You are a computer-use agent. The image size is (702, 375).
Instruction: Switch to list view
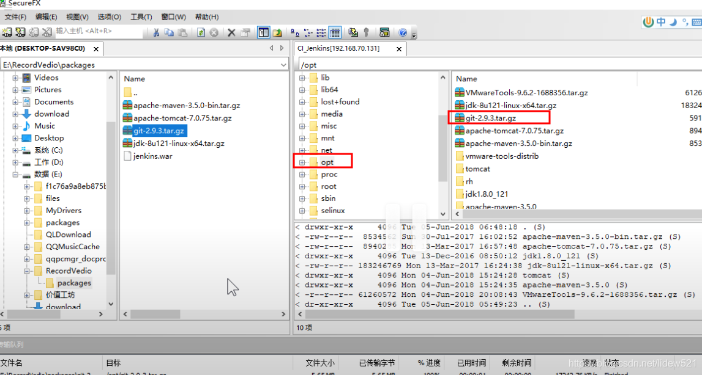(x=321, y=32)
